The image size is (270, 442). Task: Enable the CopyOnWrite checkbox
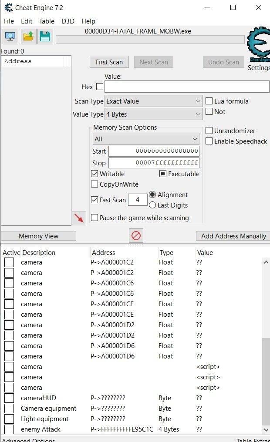click(x=94, y=184)
